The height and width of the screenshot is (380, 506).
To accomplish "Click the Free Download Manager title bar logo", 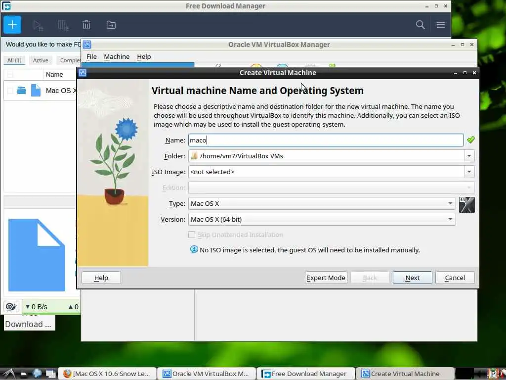I will [6, 6].
